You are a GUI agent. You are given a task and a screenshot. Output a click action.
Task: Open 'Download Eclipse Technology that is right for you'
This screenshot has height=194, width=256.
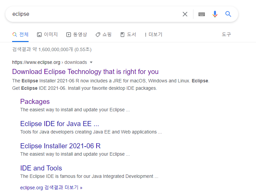point(85,72)
